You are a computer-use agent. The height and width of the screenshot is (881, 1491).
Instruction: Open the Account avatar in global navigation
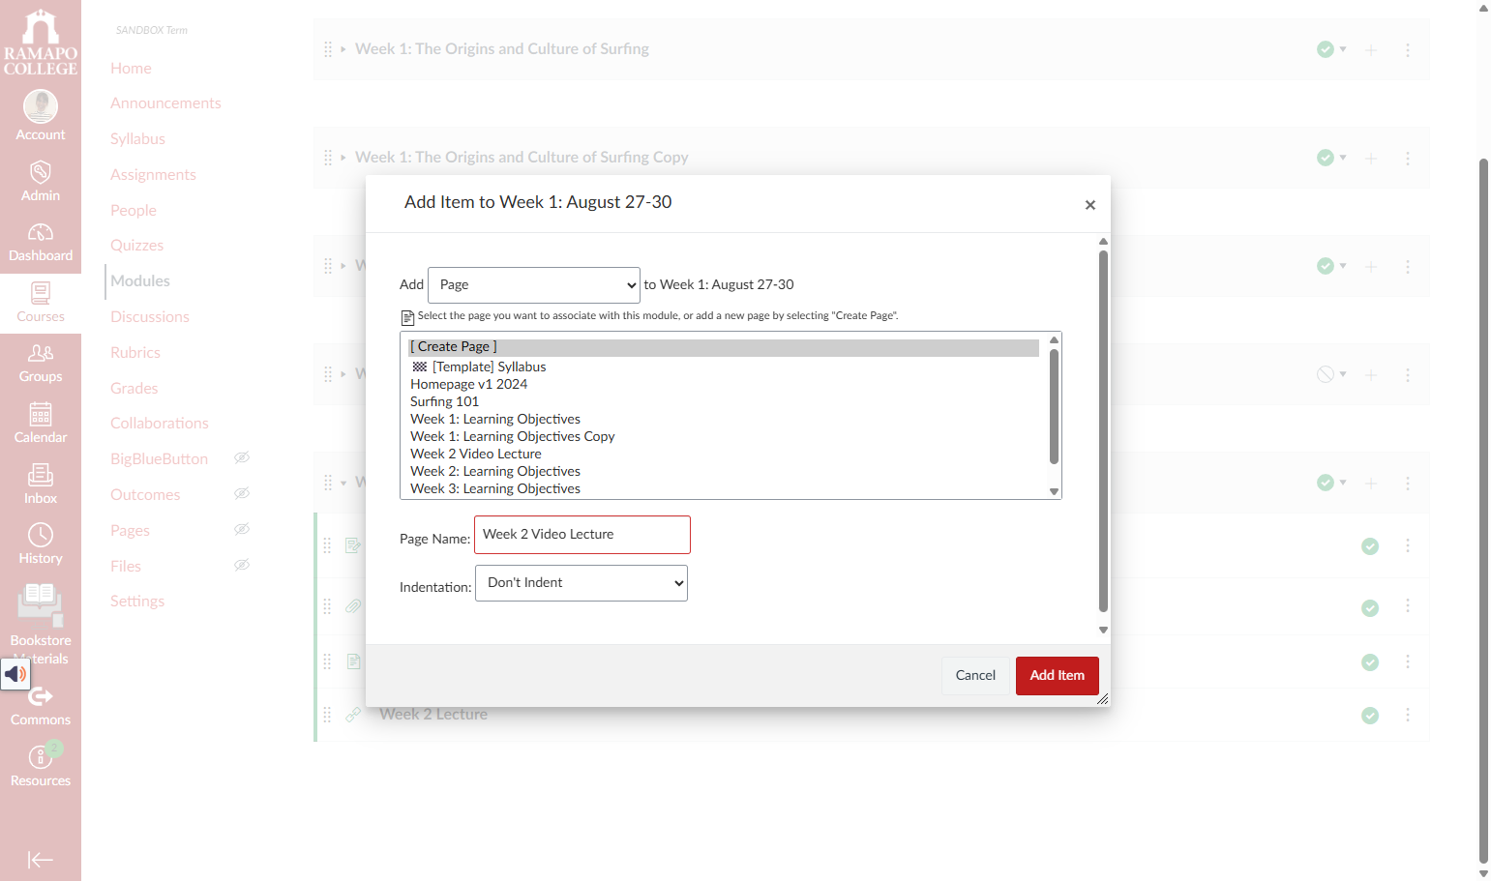point(41,106)
